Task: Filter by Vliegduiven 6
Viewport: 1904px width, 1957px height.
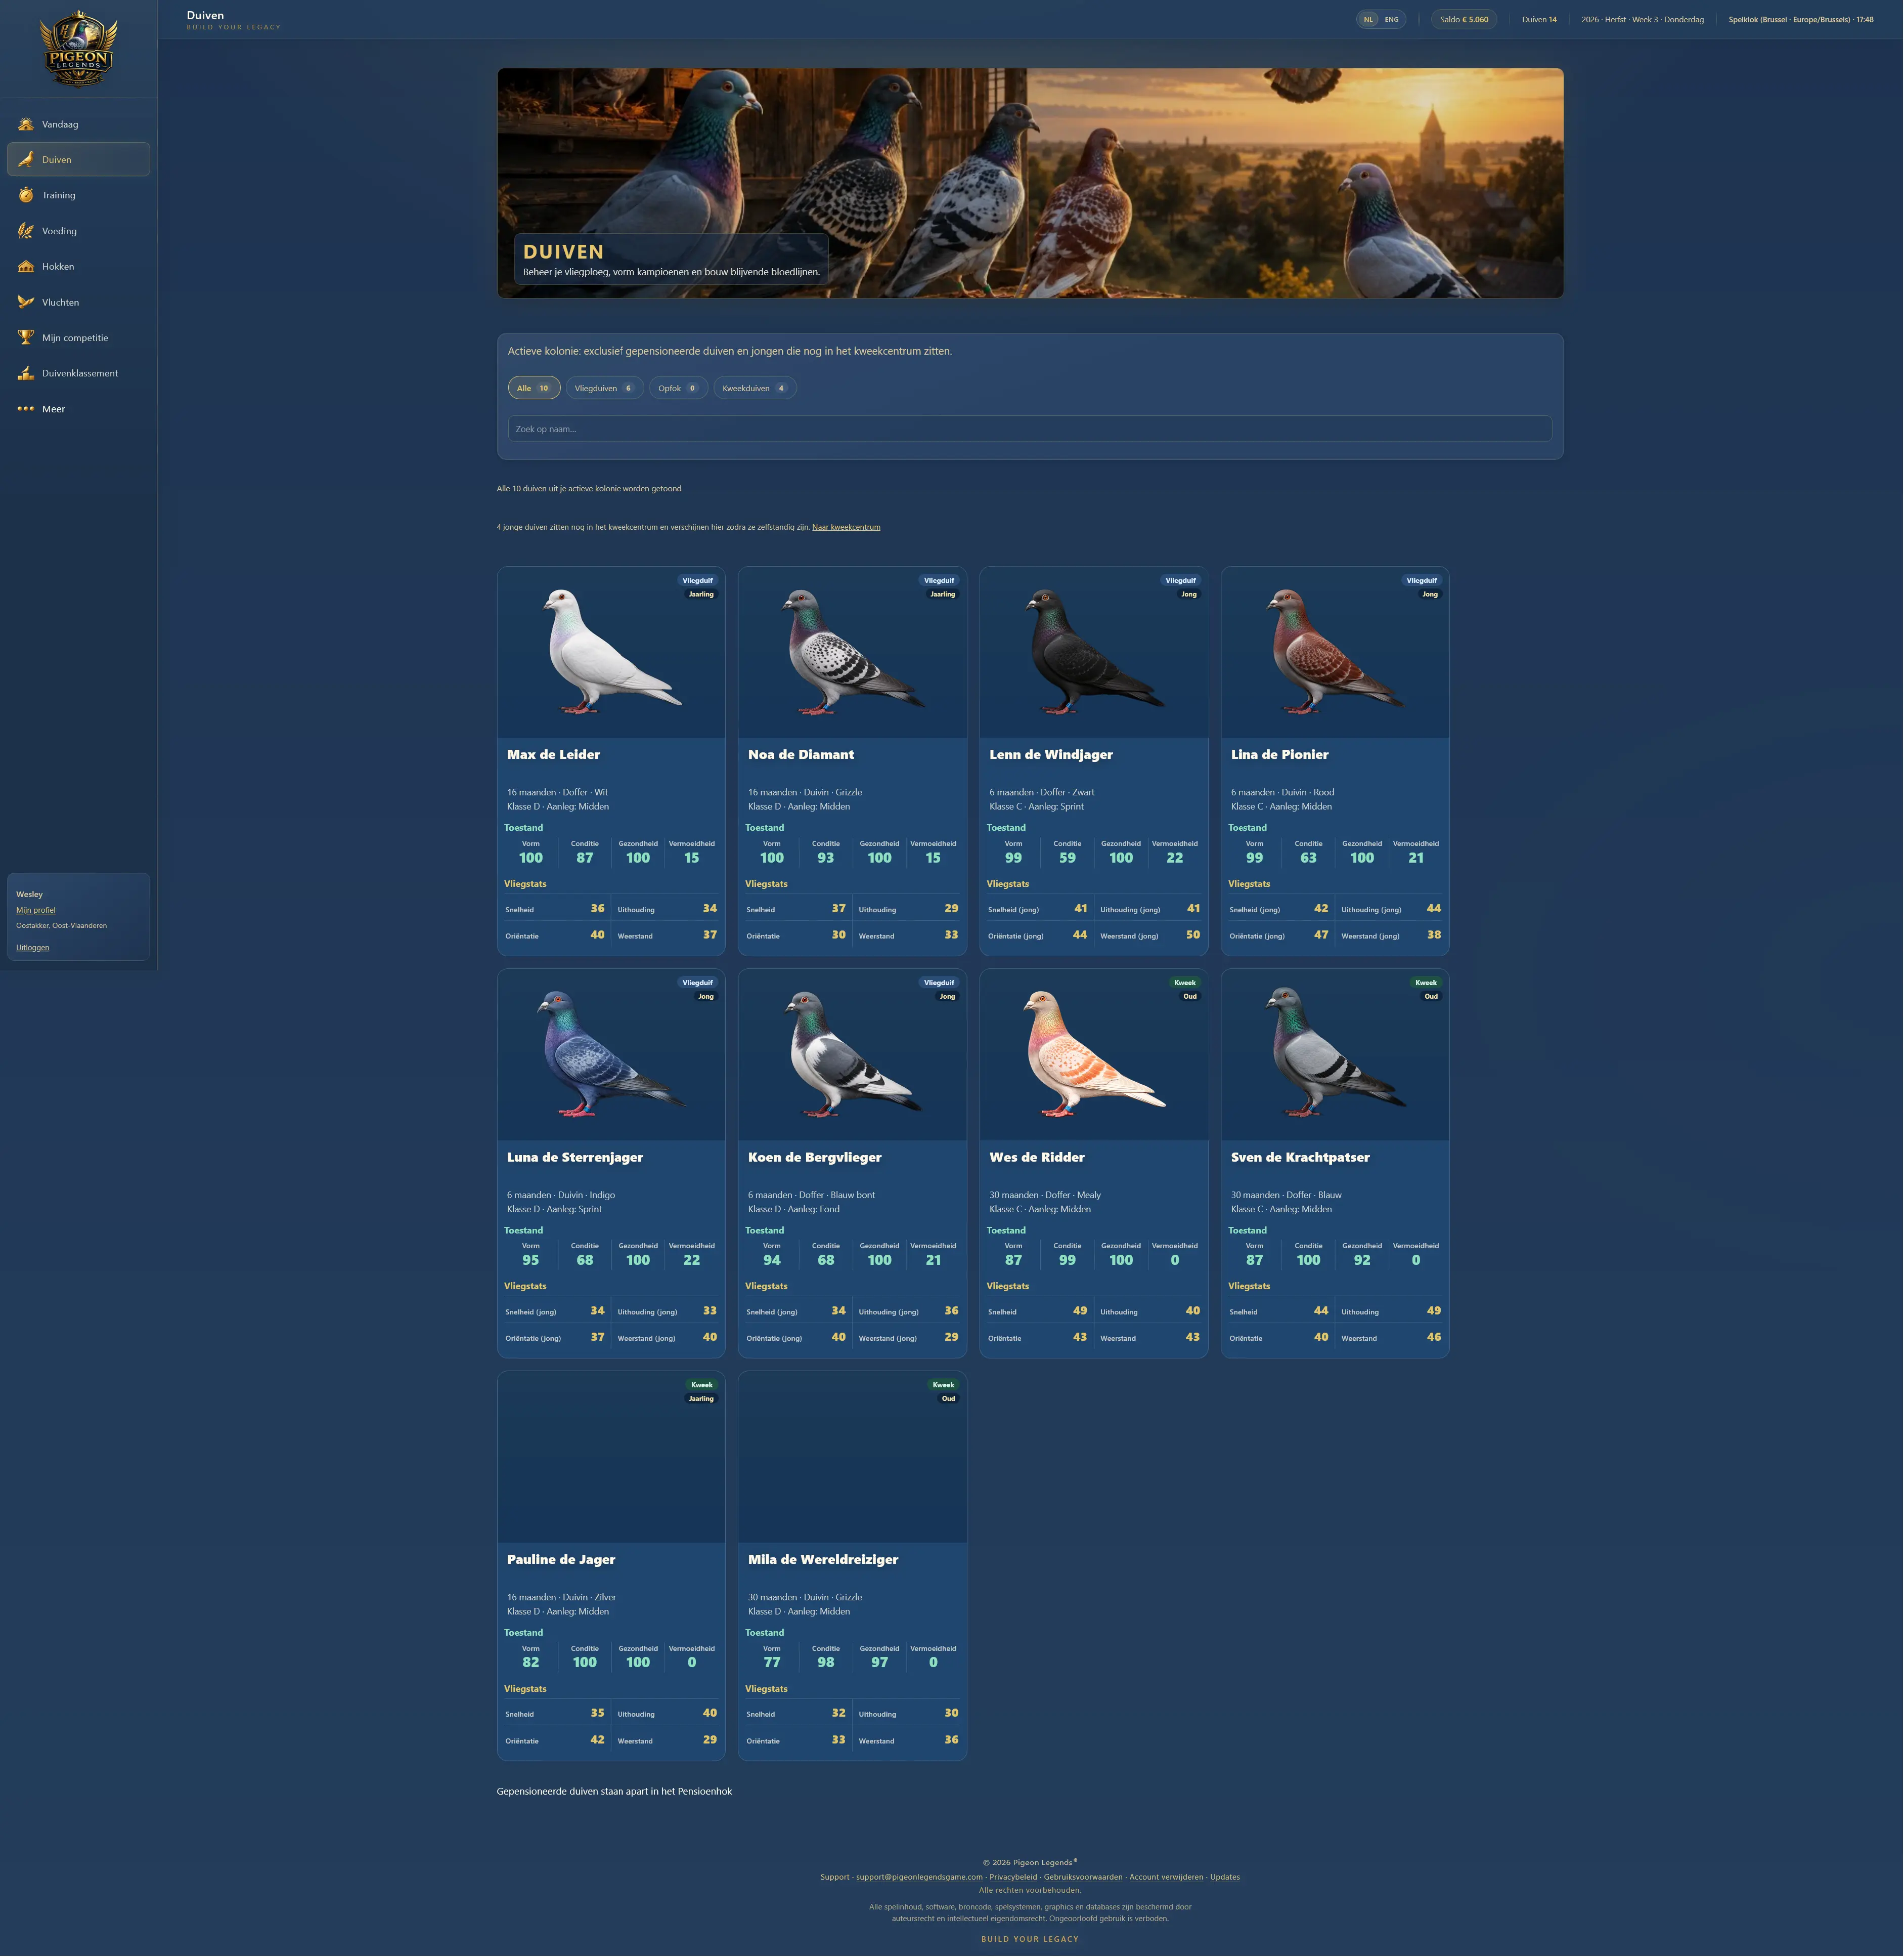Action: coord(604,388)
